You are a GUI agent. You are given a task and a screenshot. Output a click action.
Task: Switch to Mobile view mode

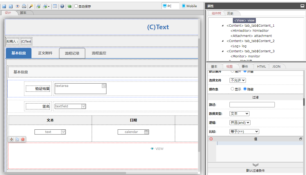pyautogui.click(x=189, y=6)
